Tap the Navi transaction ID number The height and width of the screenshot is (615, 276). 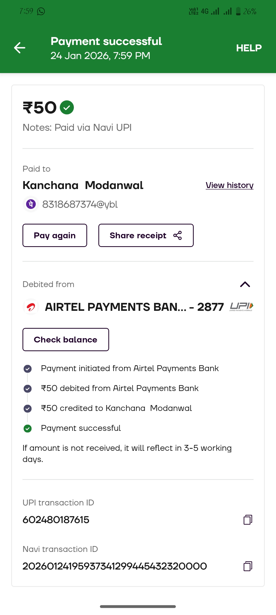[115, 566]
